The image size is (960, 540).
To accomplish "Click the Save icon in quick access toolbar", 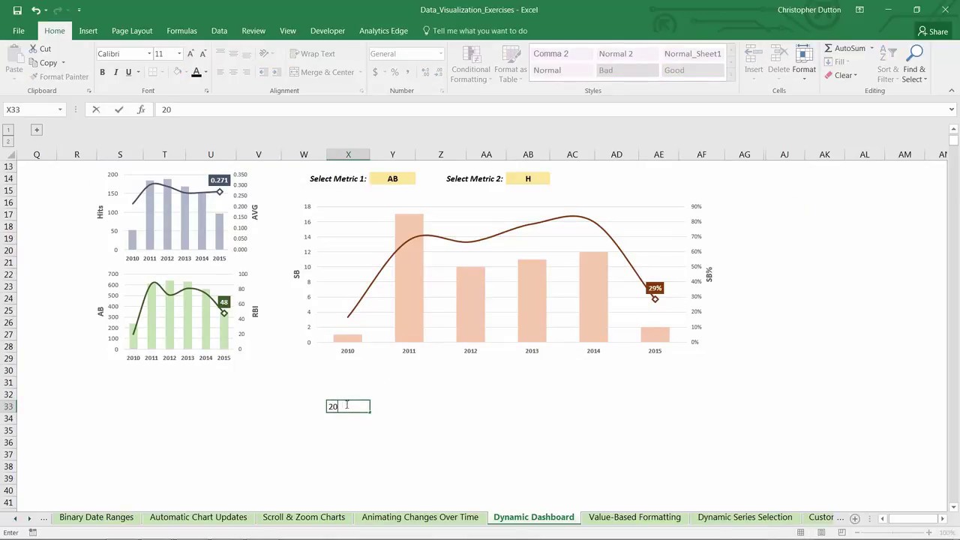I will (x=17, y=10).
